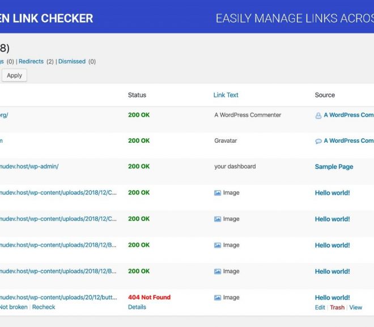Sort by the Link Text column header

point(226,95)
